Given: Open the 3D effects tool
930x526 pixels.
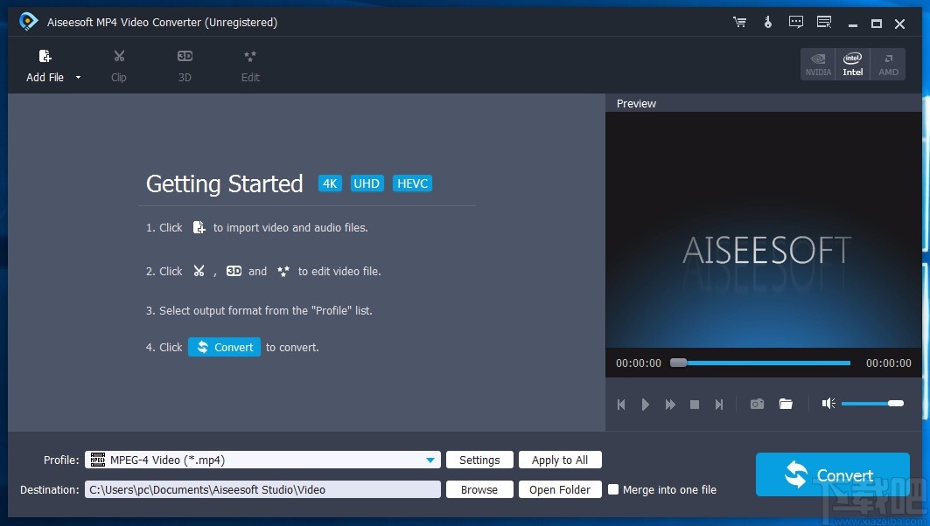Looking at the screenshot, I should click(185, 65).
